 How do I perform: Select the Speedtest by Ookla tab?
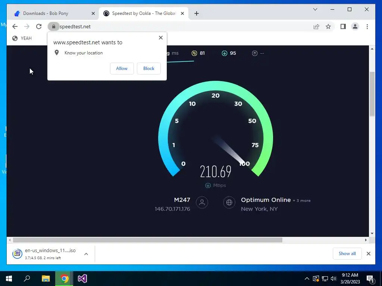tap(144, 13)
